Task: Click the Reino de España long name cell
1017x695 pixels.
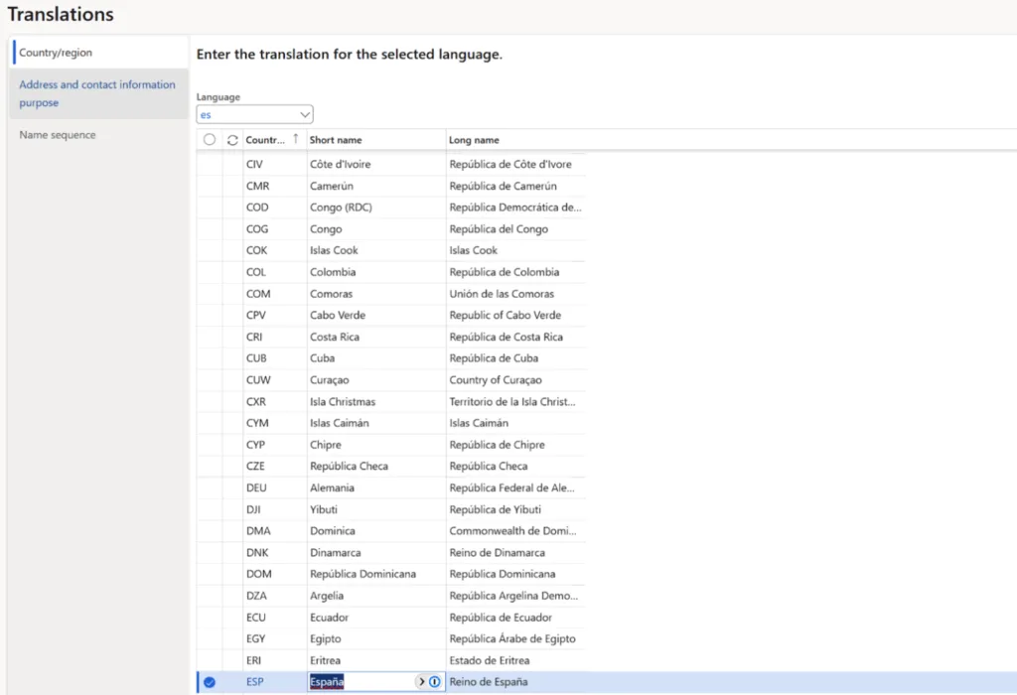Action: [488, 682]
